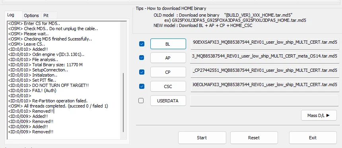Open the Mass D/L menu button
342x148 pixels.
click(x=319, y=115)
